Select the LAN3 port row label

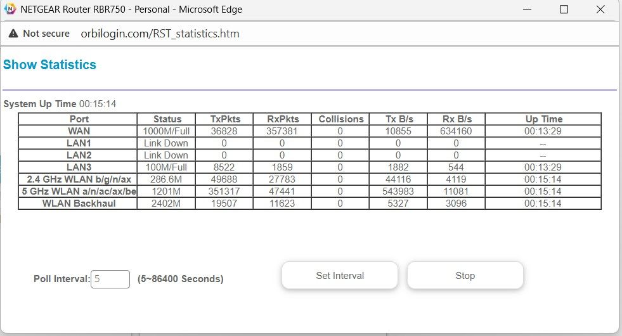[78, 167]
